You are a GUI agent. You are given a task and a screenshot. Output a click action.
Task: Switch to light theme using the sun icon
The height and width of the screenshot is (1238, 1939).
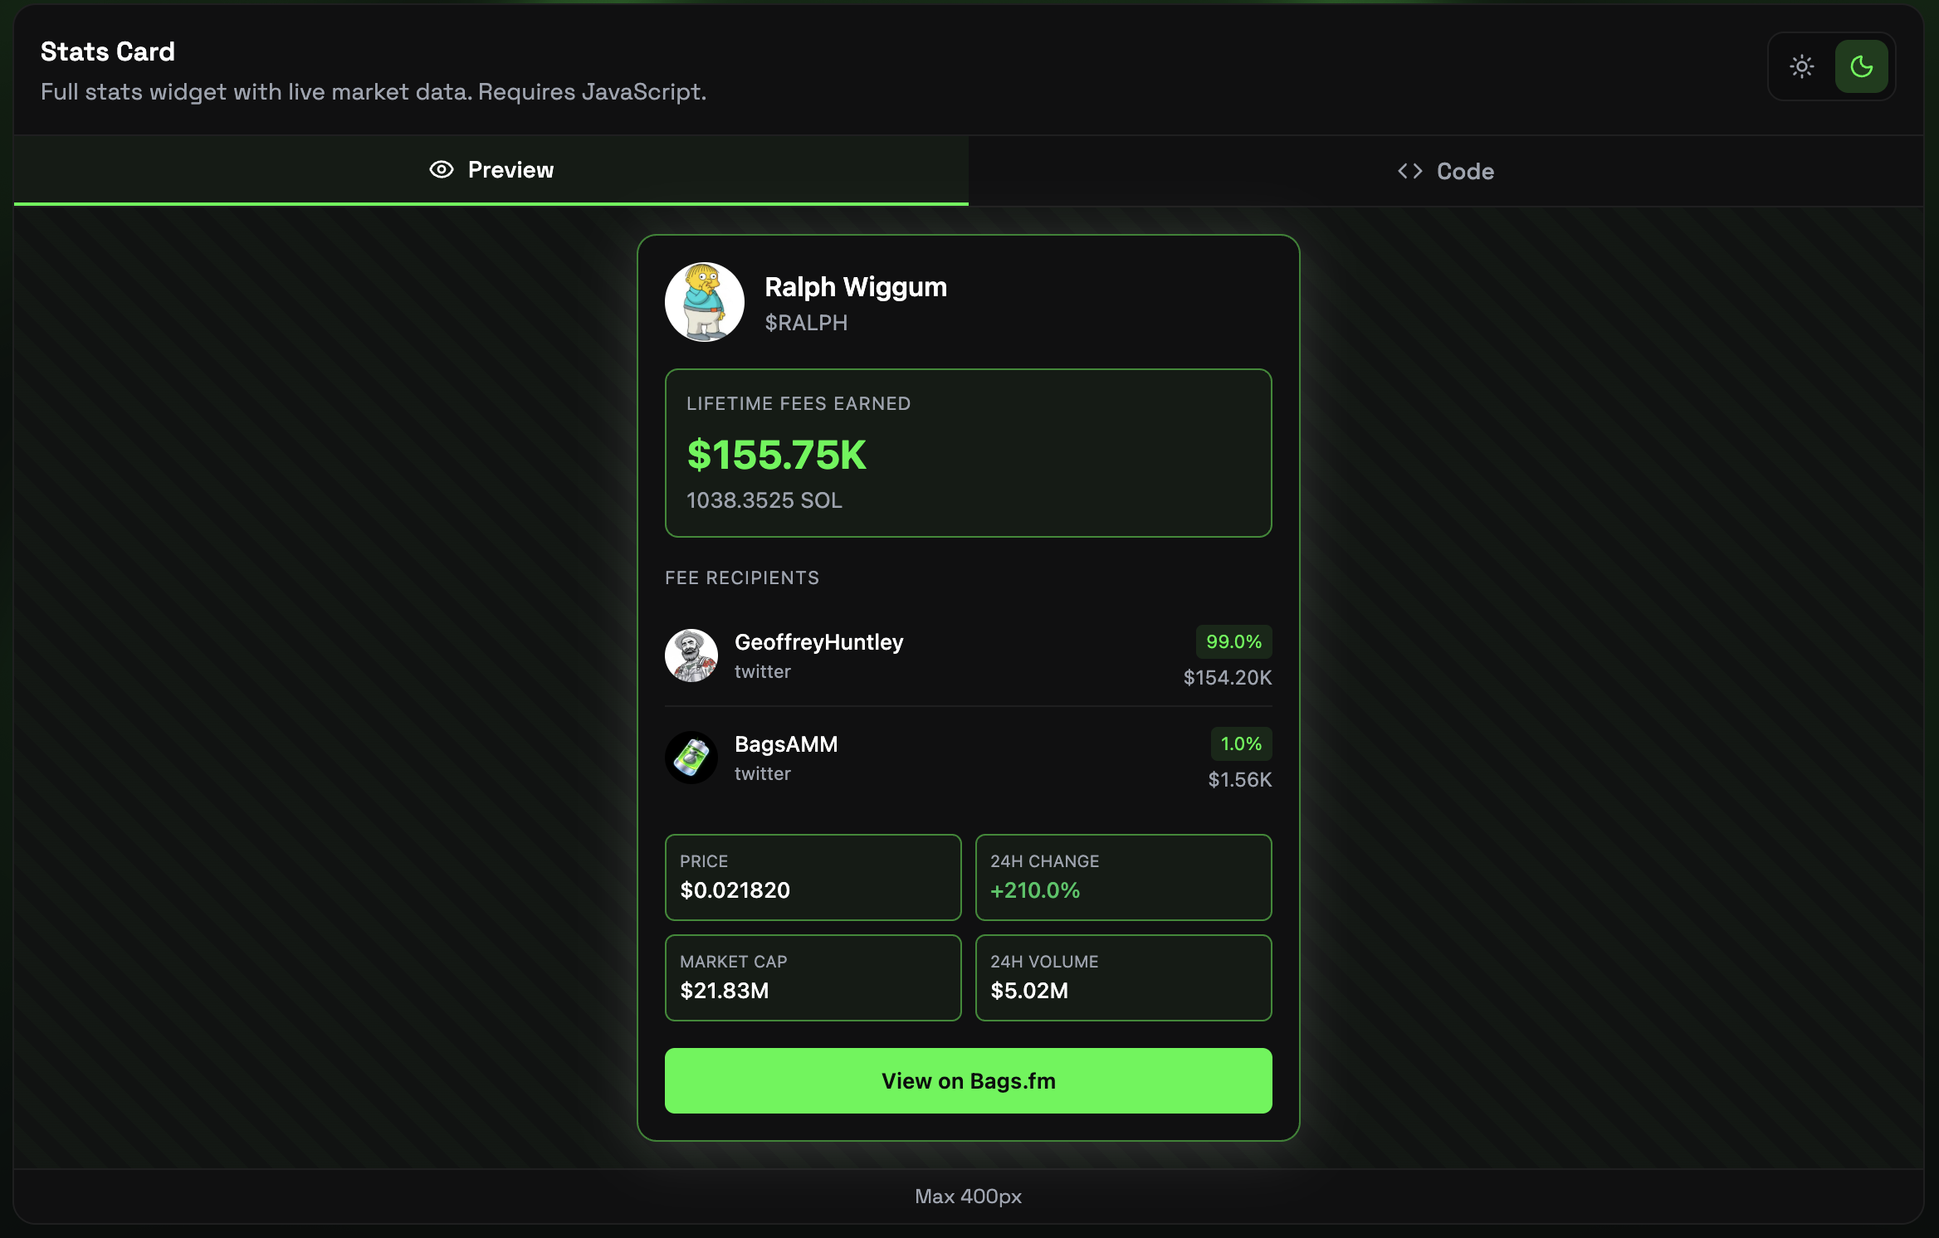tap(1801, 66)
